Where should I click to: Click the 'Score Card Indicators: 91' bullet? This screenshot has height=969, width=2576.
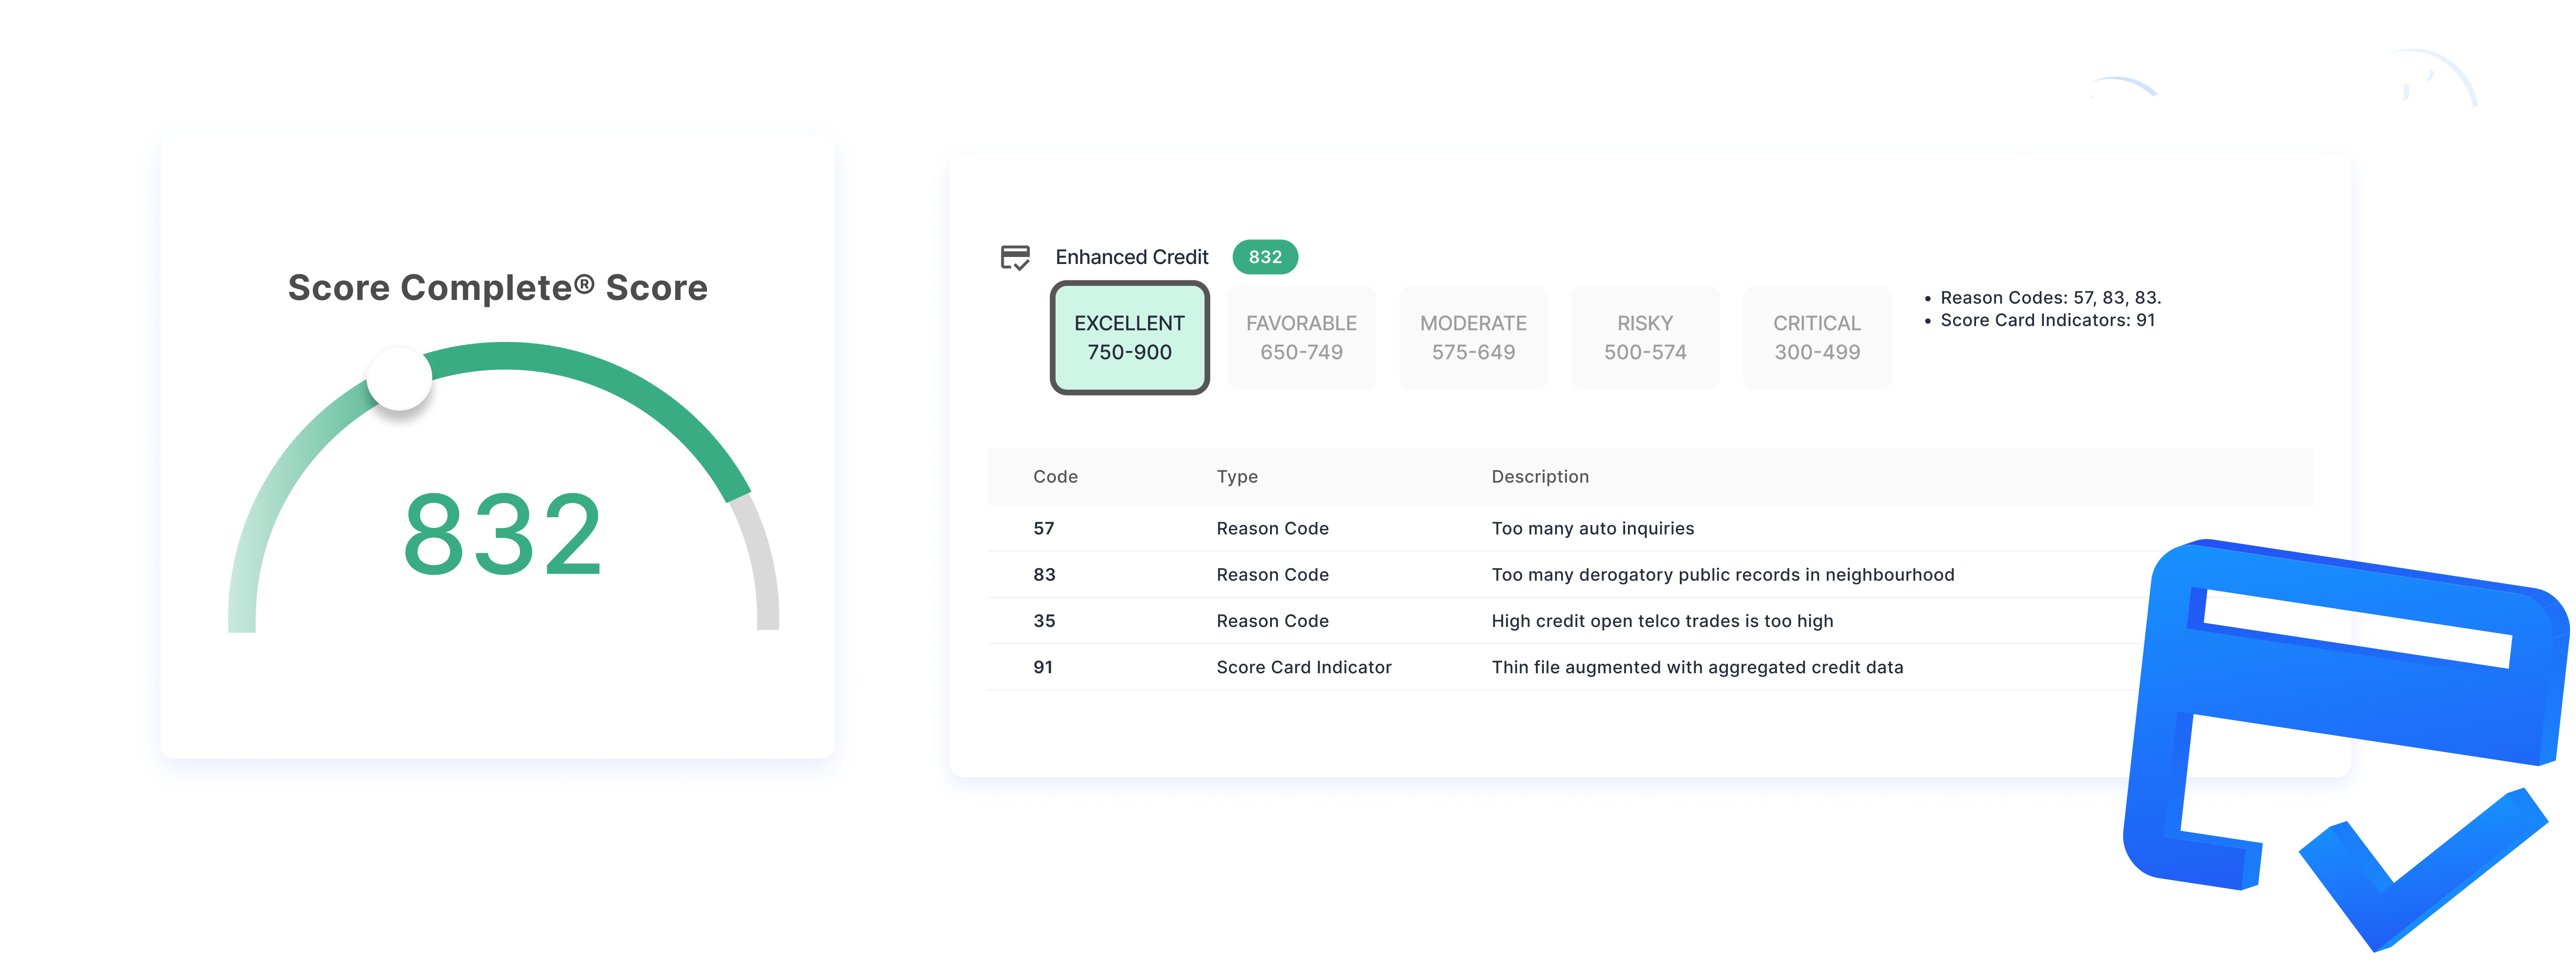(x=2047, y=320)
